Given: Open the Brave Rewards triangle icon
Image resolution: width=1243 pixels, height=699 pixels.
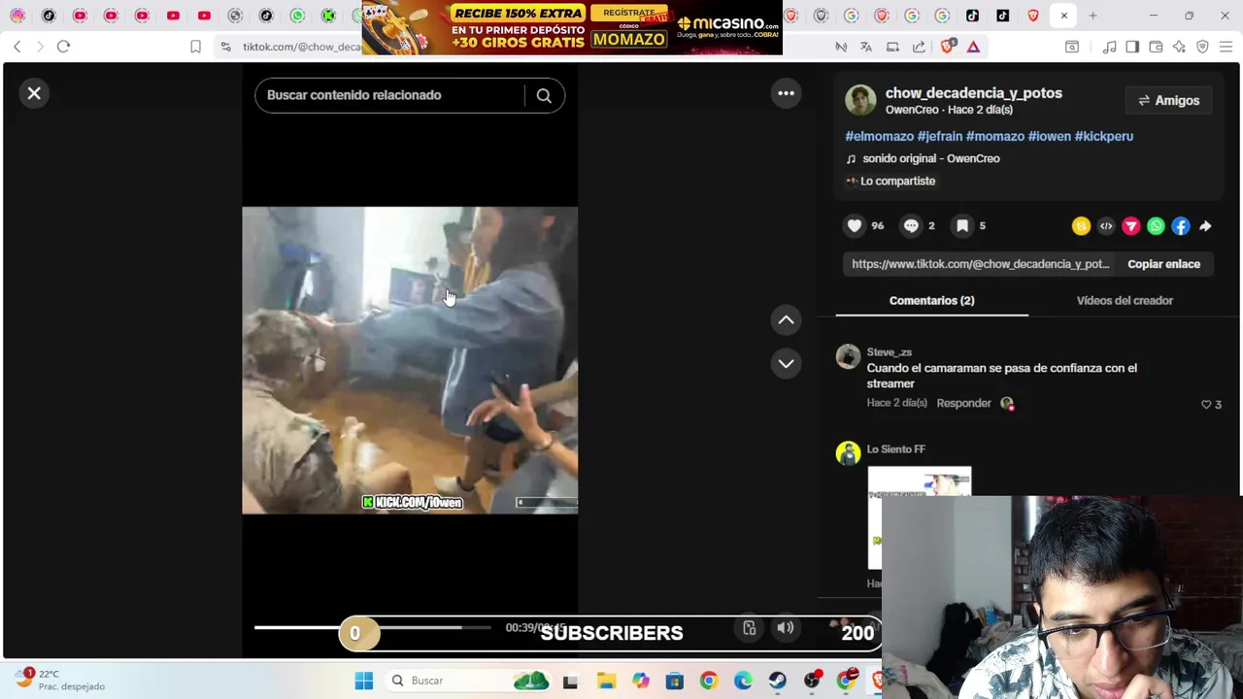Looking at the screenshot, I should pos(973,47).
